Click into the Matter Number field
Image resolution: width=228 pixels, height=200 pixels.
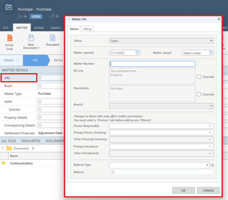point(152,64)
